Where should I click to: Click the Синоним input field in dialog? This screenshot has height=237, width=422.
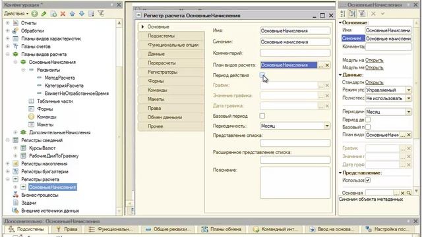295,42
